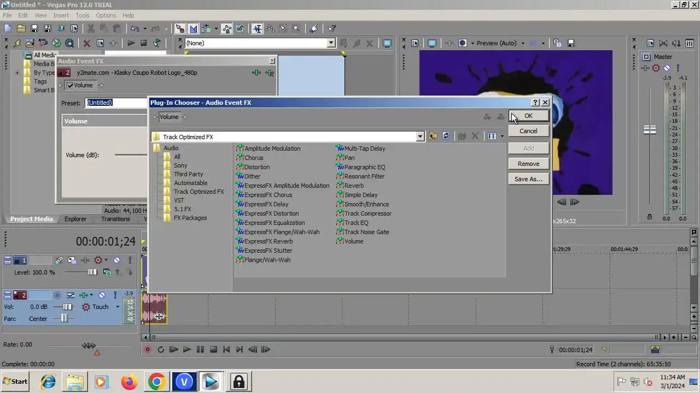Select the Normal Edit tool
Image resolution: width=700 pixels, height=393 pixels.
[257, 28]
